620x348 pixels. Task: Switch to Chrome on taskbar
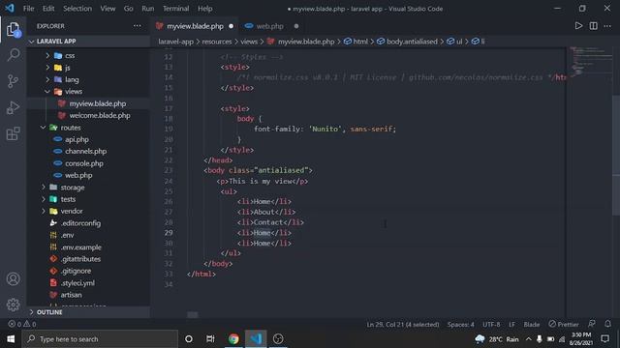point(233,339)
